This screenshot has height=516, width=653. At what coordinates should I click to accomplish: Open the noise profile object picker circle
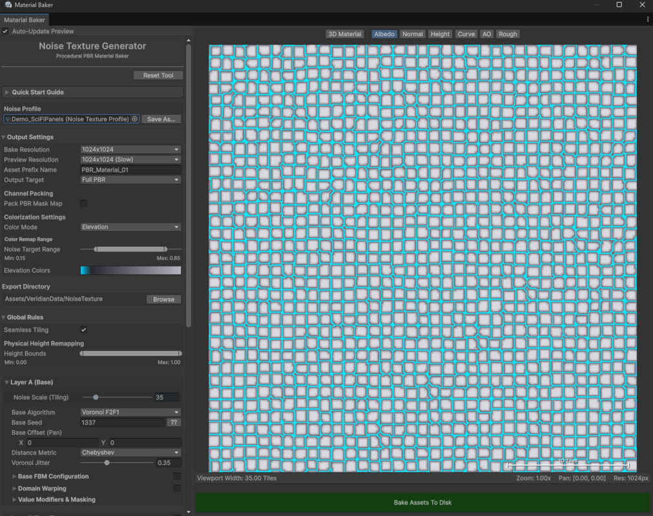pyautogui.click(x=134, y=119)
